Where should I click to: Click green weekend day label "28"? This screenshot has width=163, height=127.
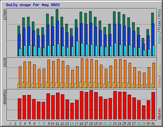tap(138, 124)
